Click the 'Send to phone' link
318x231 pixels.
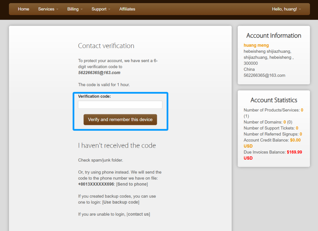(x=132, y=184)
